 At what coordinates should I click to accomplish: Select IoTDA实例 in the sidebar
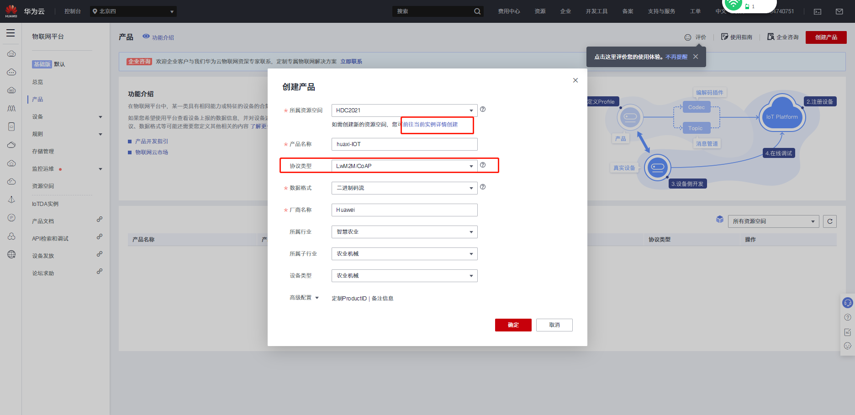[45, 204]
